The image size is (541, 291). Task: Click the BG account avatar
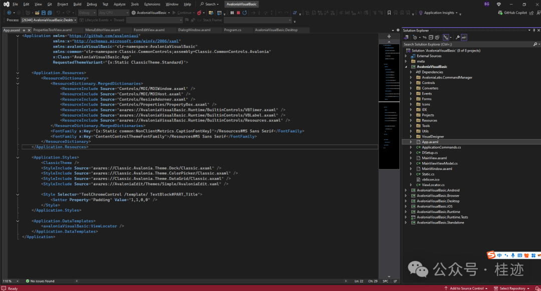[x=486, y=4]
